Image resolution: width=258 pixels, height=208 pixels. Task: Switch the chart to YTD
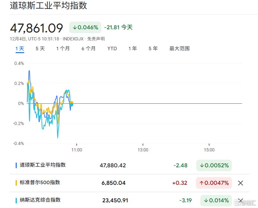[x=112, y=49]
